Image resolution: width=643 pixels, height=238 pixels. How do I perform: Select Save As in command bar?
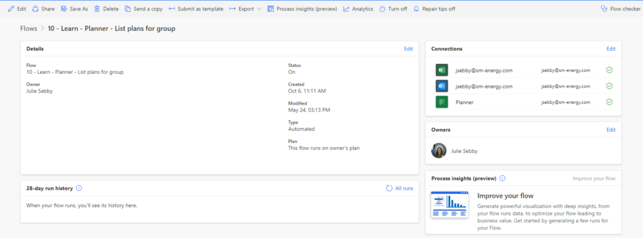[74, 9]
